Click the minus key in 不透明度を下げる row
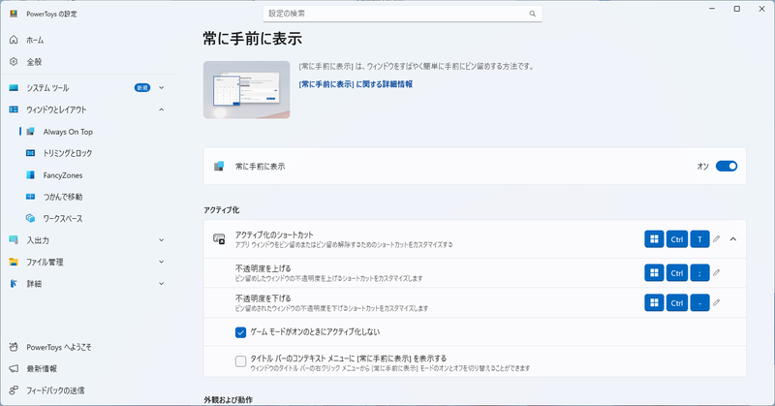This screenshot has height=406, width=775. pos(699,302)
